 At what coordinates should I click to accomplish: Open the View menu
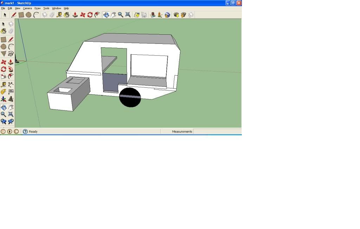click(x=18, y=8)
